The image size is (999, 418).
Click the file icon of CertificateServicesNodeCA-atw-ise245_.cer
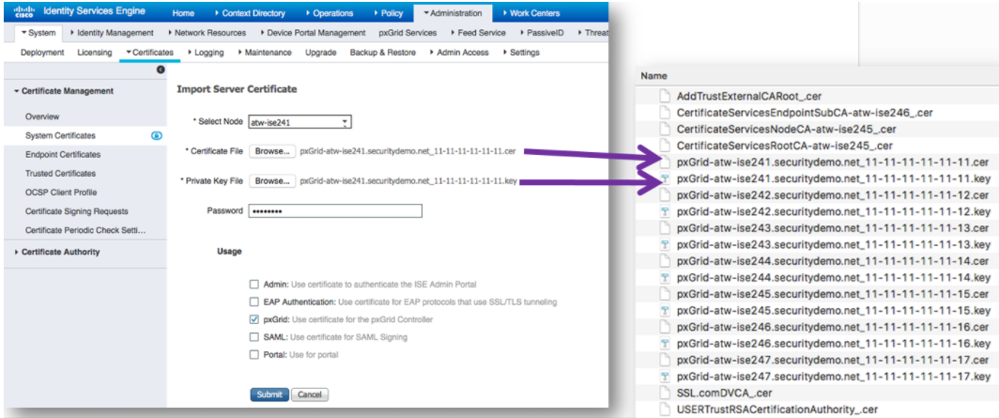point(665,130)
